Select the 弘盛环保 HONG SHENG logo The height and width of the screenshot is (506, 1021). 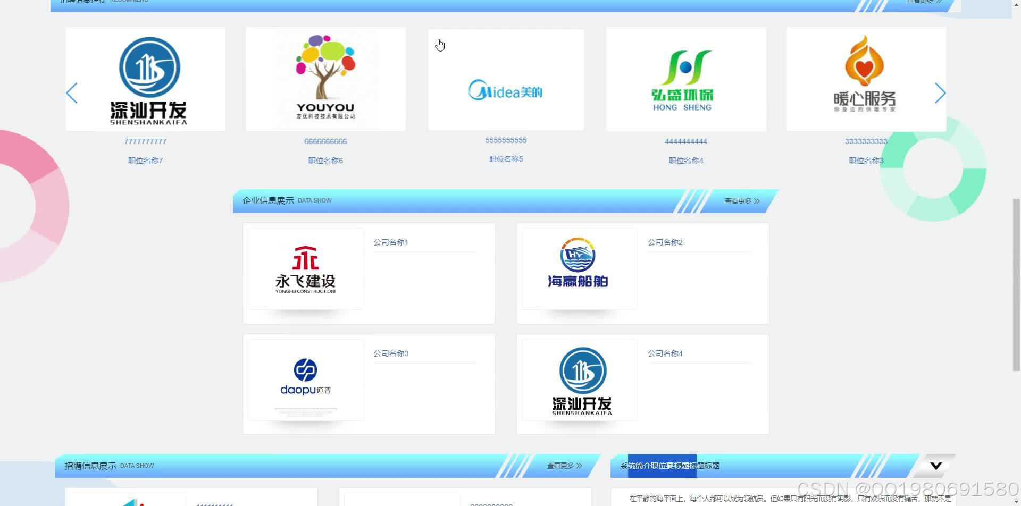(x=686, y=79)
